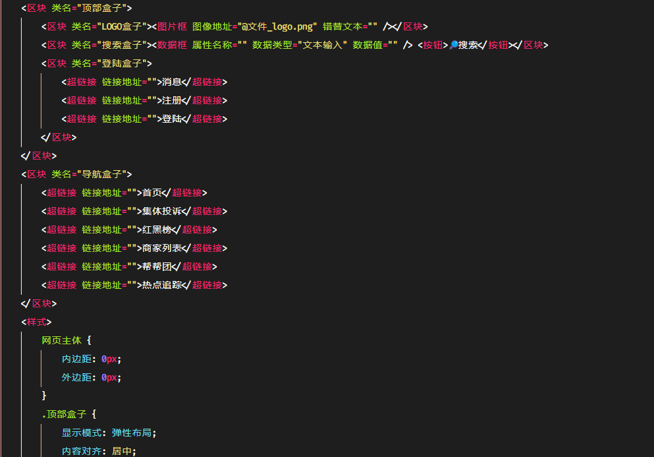
Task: Click the 属性名称 attribute
Action: tap(212, 45)
